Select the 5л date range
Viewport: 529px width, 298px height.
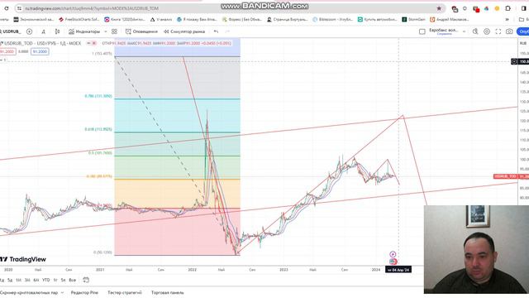pos(63,280)
